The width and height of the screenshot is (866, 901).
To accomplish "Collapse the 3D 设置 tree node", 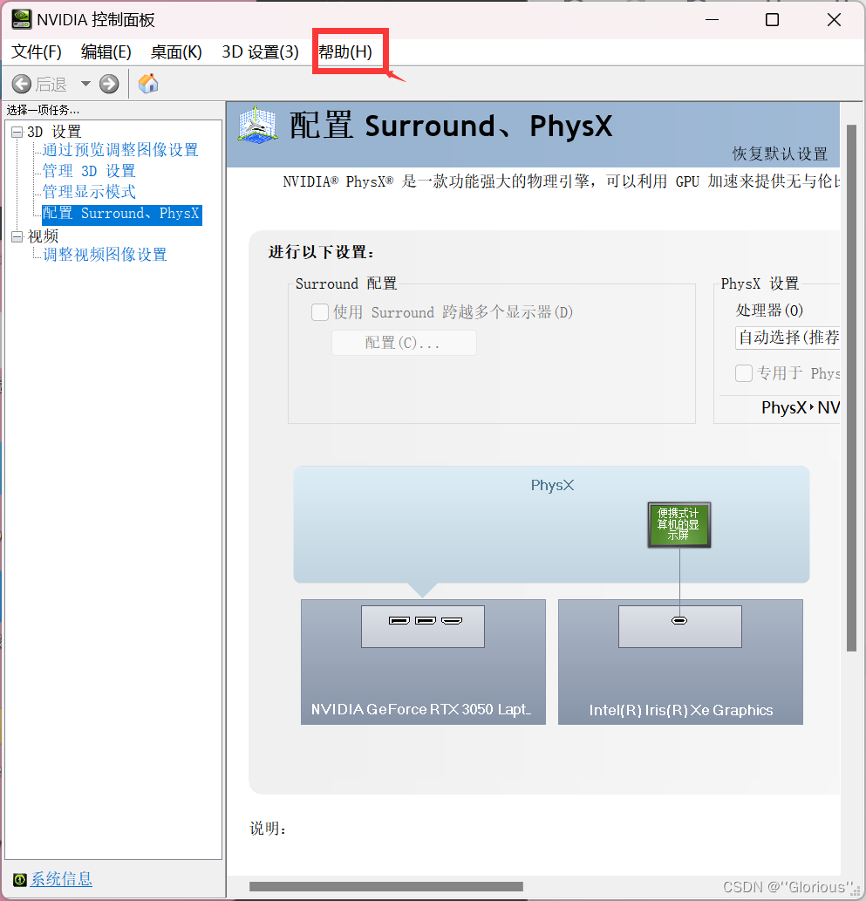I will pyautogui.click(x=17, y=131).
